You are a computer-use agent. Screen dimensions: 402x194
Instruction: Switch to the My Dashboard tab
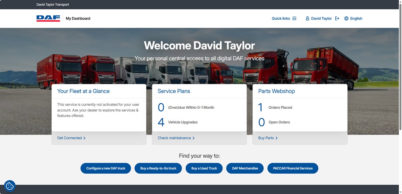(78, 18)
